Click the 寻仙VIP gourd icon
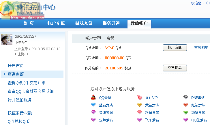The width and height of the screenshot is (210, 125). tap(139, 97)
